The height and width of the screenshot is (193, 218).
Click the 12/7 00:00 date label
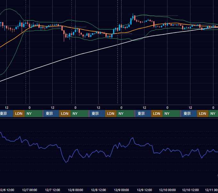tap(29, 190)
